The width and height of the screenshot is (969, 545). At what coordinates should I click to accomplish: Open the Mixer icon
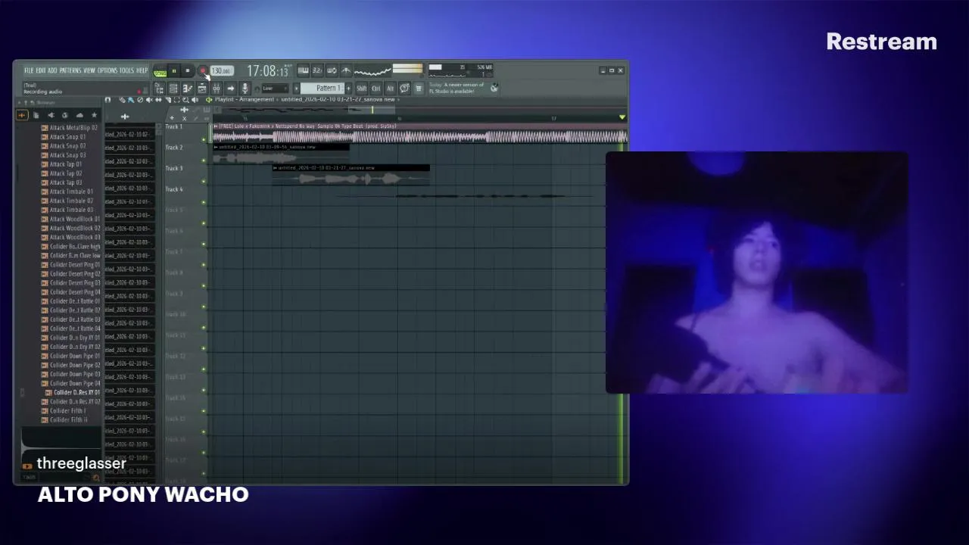[x=217, y=89]
